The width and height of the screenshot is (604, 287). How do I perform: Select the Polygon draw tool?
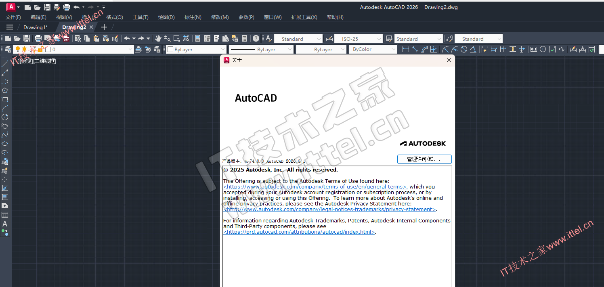5,90
